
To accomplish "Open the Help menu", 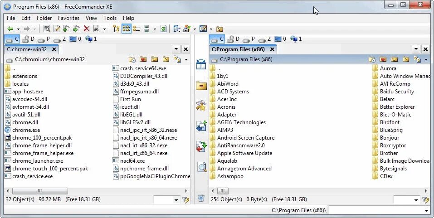I will [x=128, y=18].
